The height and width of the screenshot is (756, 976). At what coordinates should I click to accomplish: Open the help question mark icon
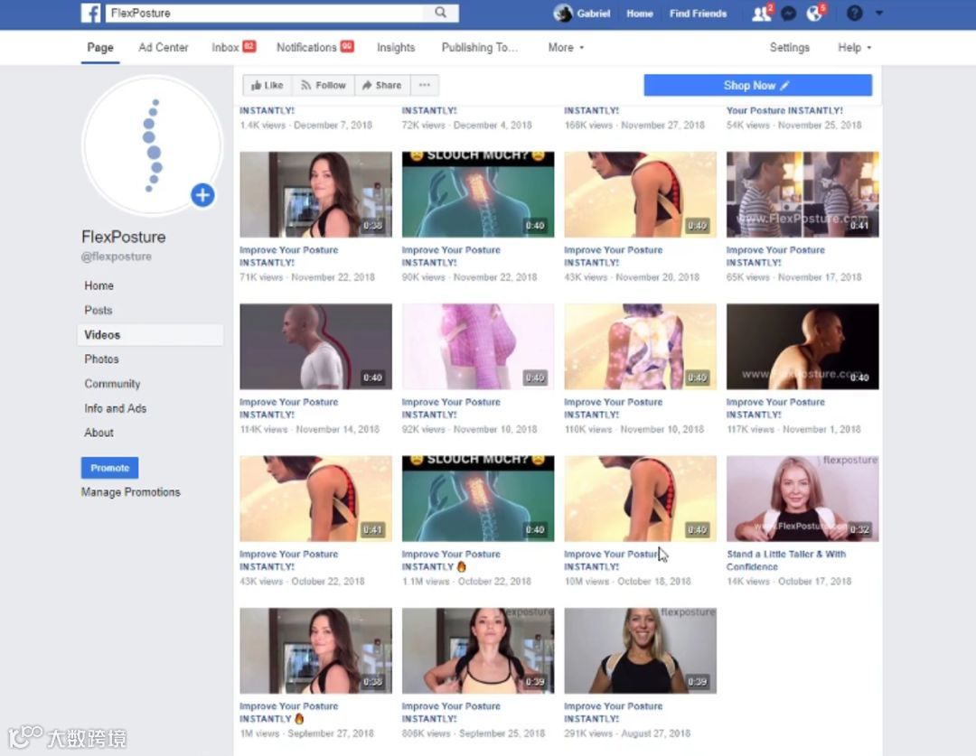[855, 13]
